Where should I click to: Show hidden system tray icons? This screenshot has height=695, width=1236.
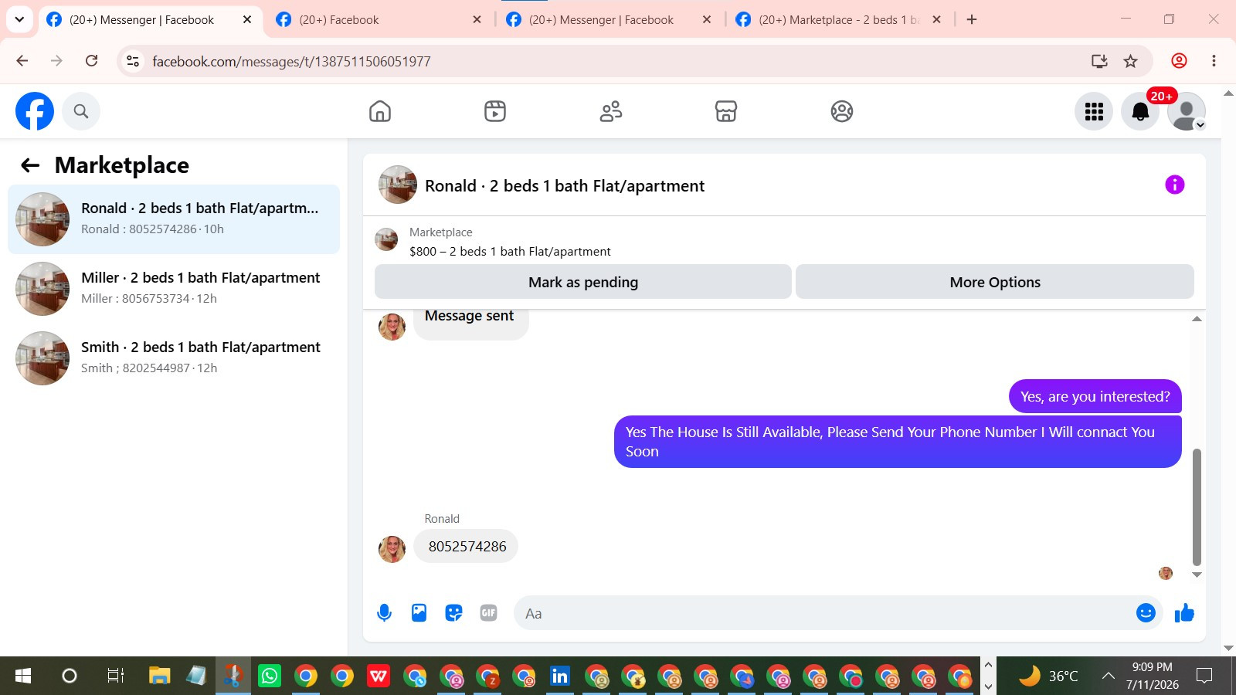(x=1108, y=676)
